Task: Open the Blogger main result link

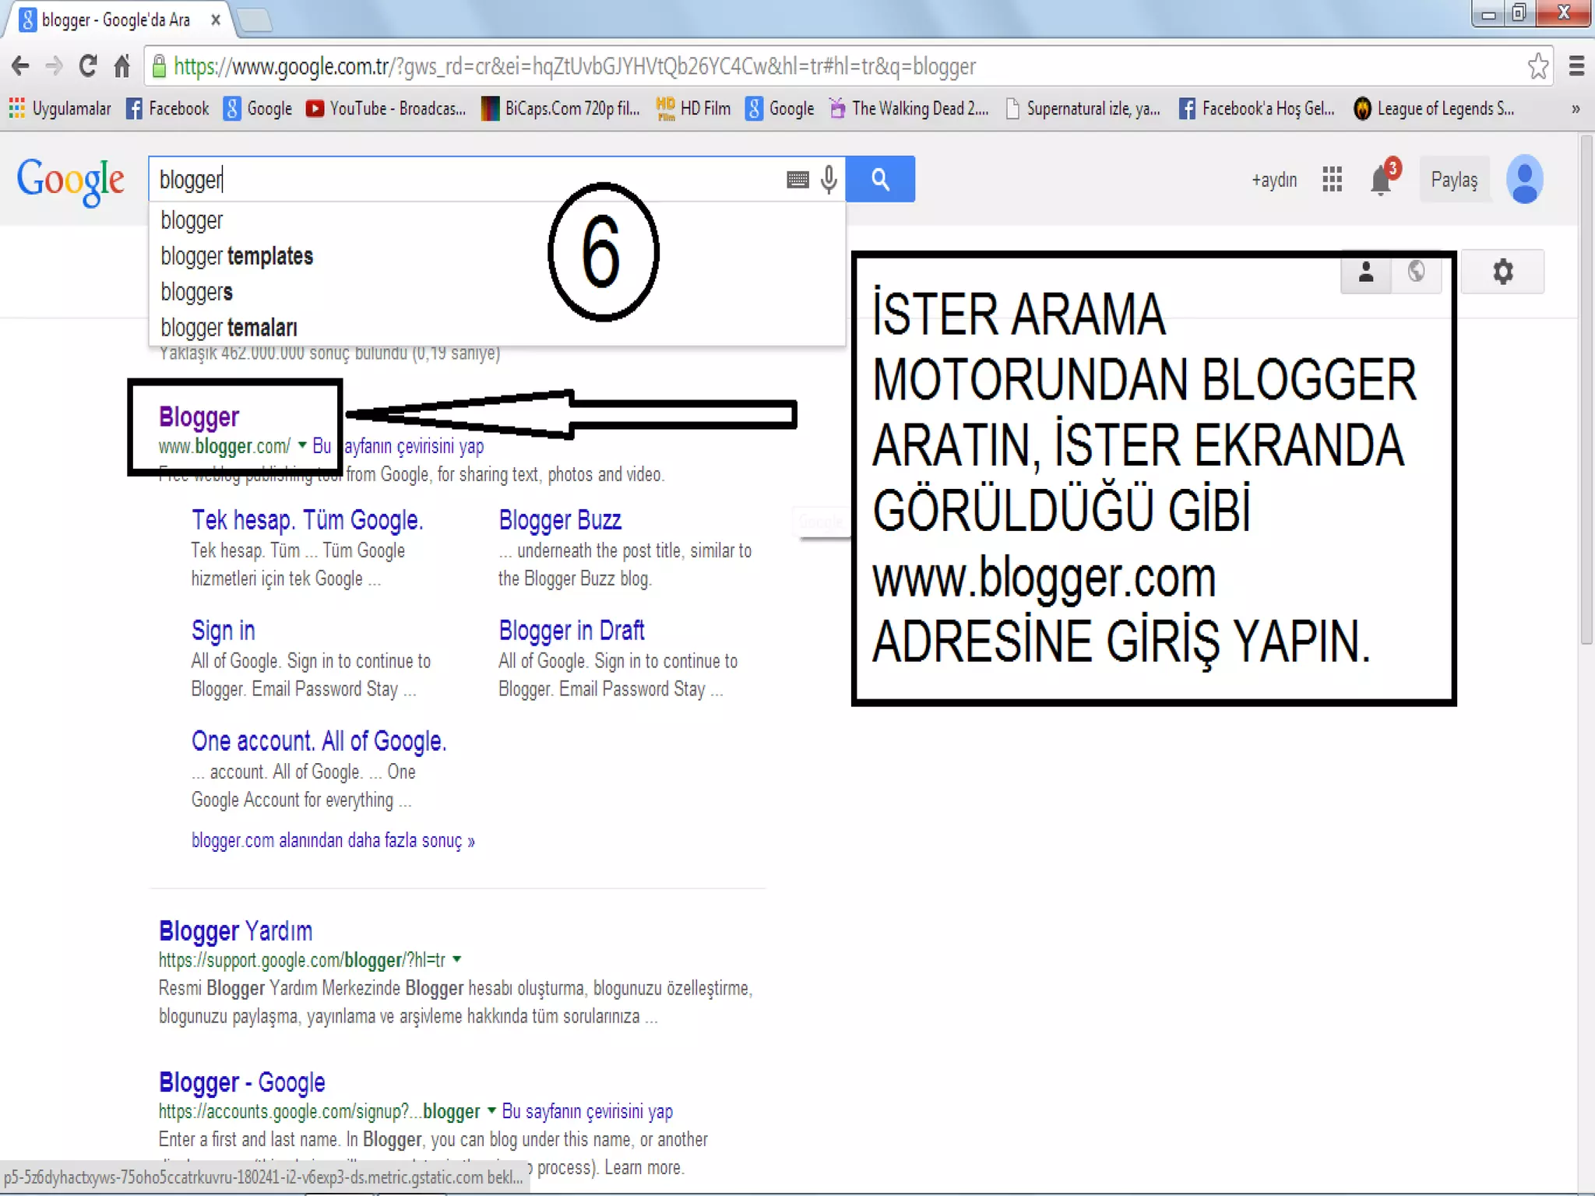Action: click(x=199, y=417)
